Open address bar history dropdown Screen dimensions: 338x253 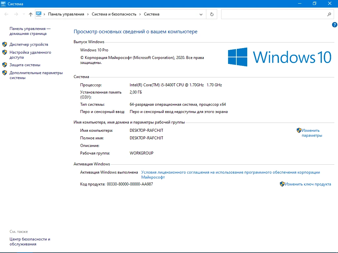[201, 14]
